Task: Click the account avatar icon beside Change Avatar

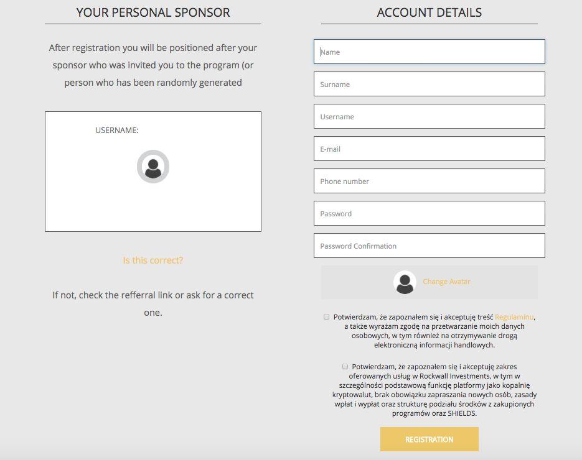Action: (405, 282)
